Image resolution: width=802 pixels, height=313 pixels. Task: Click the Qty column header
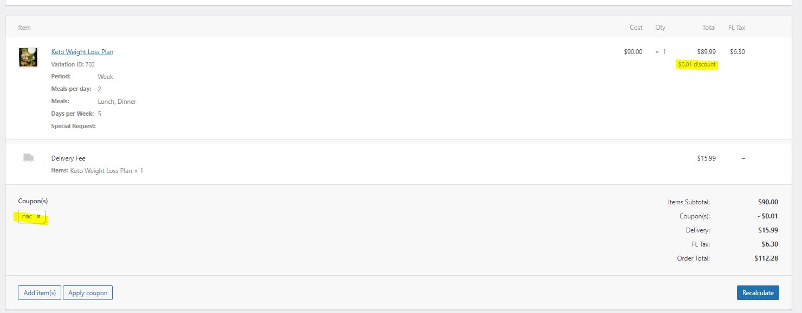click(x=660, y=28)
